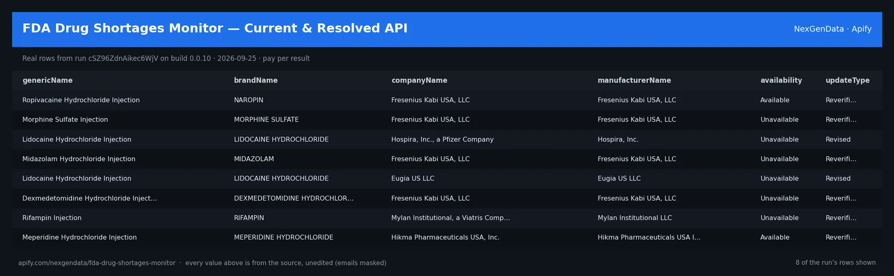The height and width of the screenshot is (276, 894).
Task: Click manufacturerName cell in the NAROPIN row
Action: [x=637, y=100]
